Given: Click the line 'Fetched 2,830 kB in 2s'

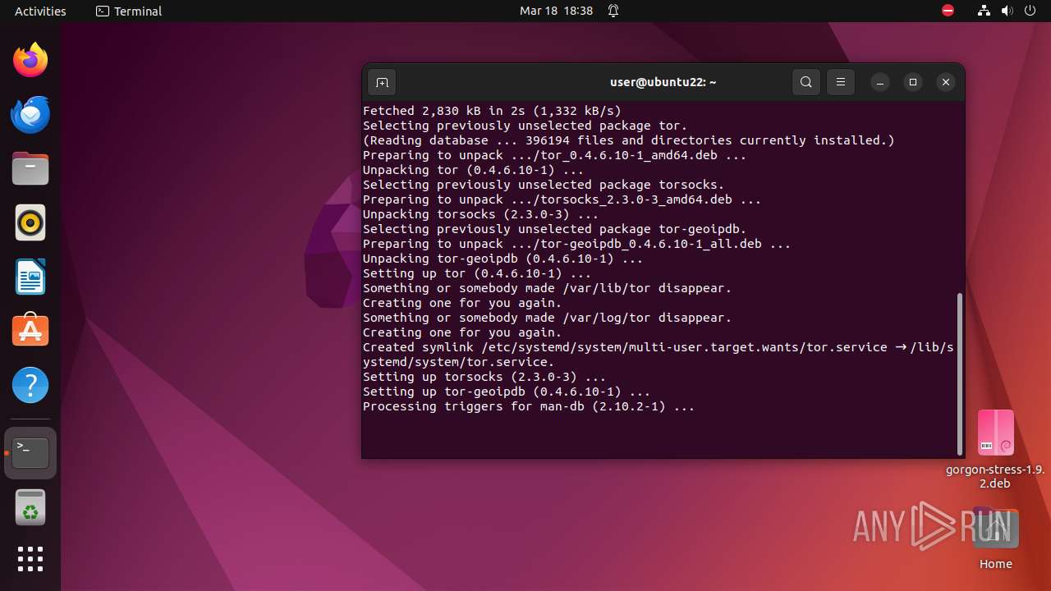Looking at the screenshot, I should point(492,111).
